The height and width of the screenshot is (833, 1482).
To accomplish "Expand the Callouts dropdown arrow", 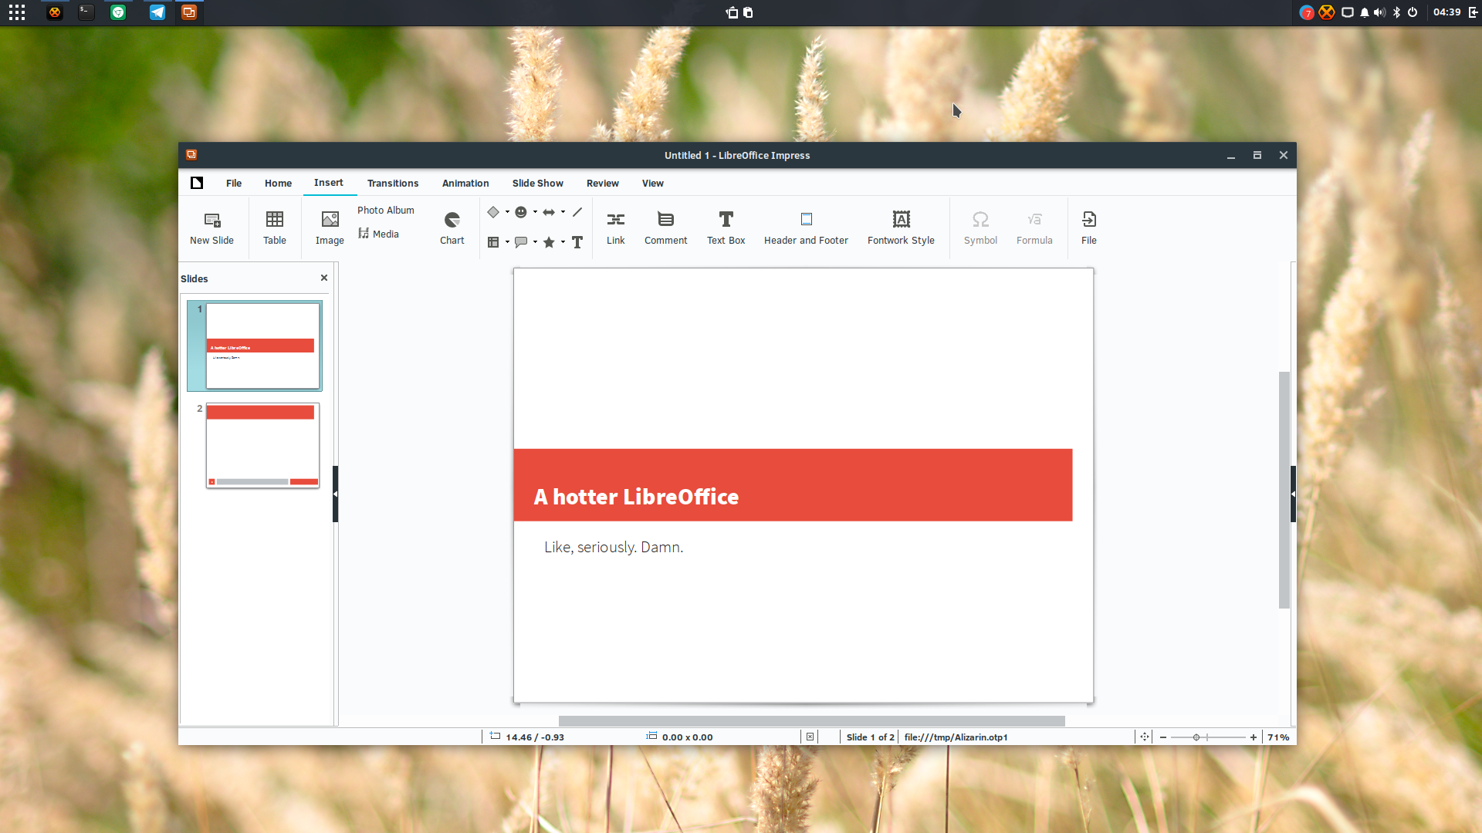I will pyautogui.click(x=535, y=242).
